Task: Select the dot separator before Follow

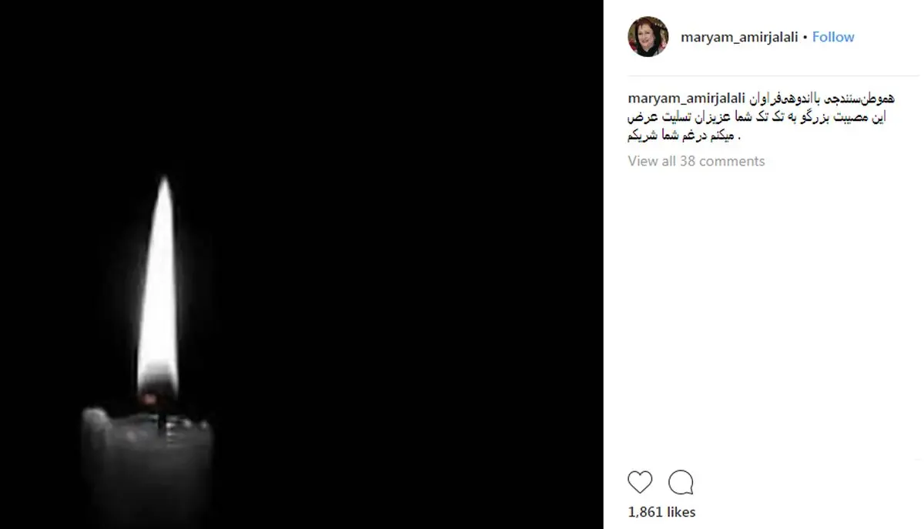Action: pyautogui.click(x=805, y=37)
